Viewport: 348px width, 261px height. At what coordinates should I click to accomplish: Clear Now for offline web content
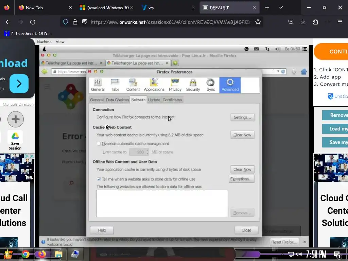pyautogui.click(x=242, y=169)
